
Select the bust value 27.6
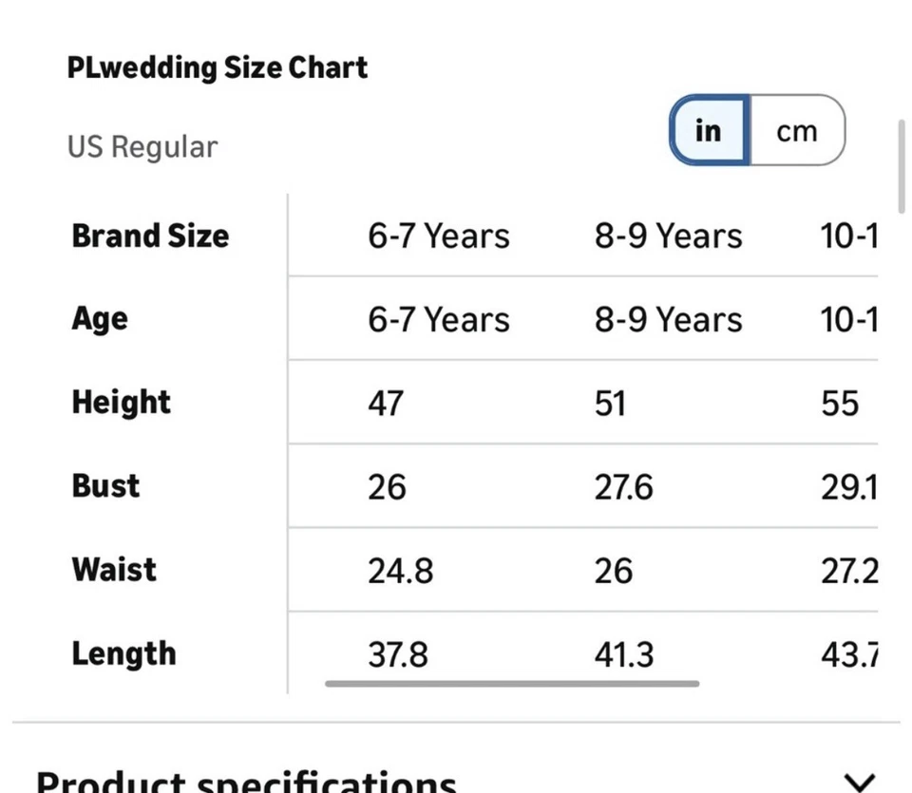pyautogui.click(x=624, y=487)
